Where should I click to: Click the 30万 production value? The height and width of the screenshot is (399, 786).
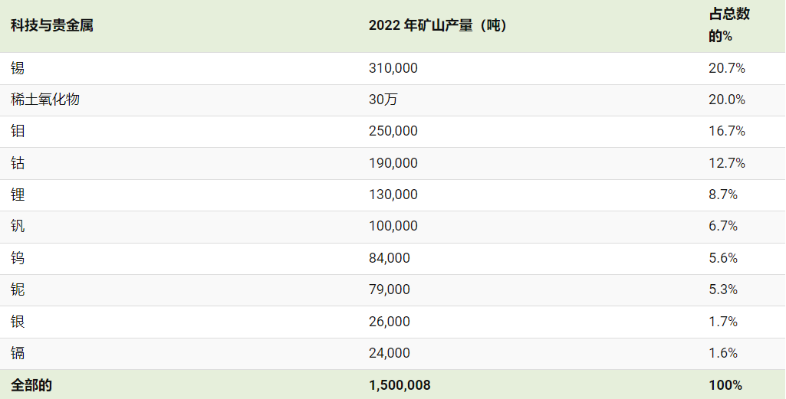[383, 100]
